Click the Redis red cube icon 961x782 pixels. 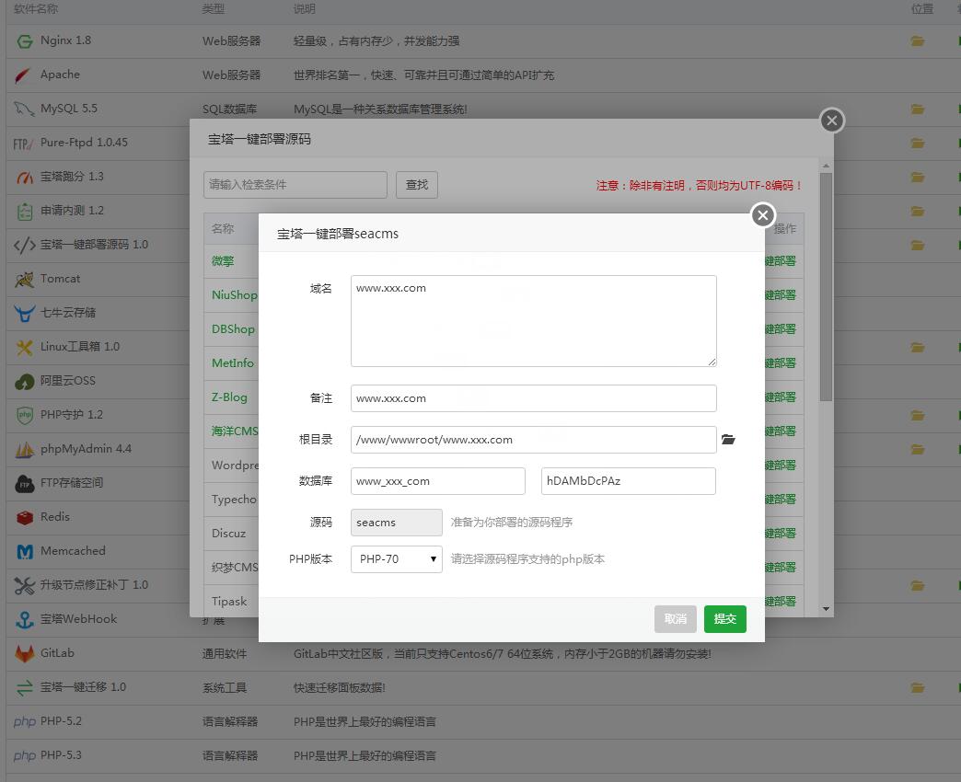pos(25,518)
